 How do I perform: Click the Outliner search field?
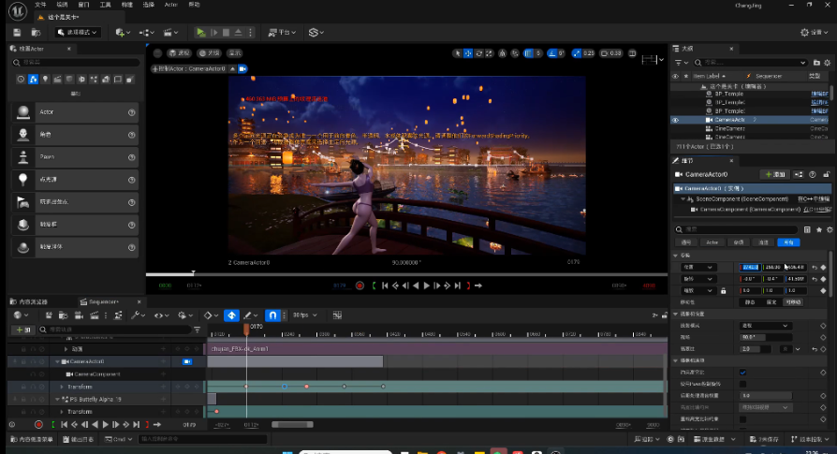click(x=750, y=63)
